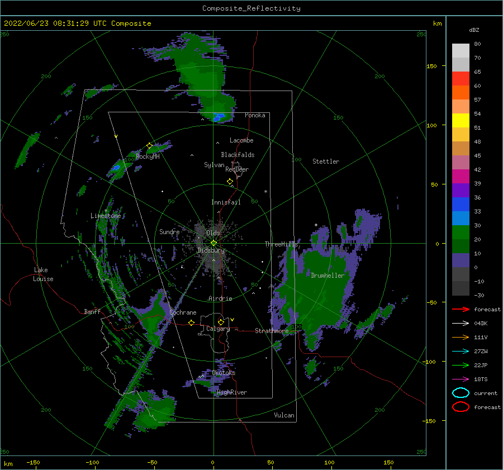
Task: Click the Drumheller city label
Action: (328, 276)
